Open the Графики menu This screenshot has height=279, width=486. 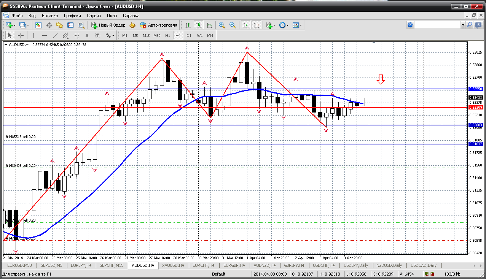72,16
